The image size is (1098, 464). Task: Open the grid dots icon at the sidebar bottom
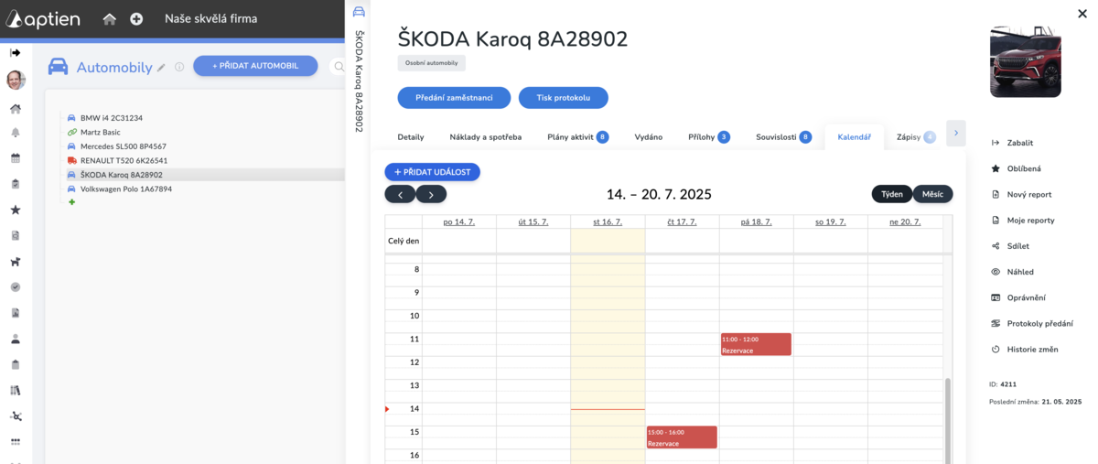click(x=16, y=442)
